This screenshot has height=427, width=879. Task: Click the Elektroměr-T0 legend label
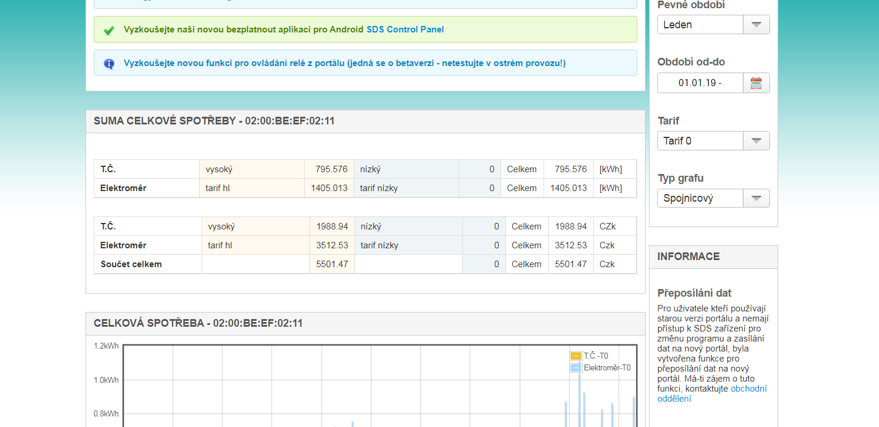(x=607, y=367)
